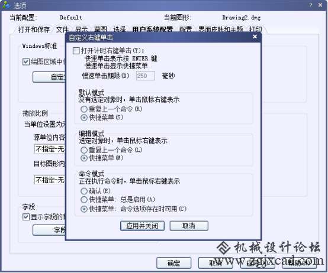The height and width of the screenshot is (273, 328).
Task: Switch to 文件 tab
Action: click(62, 30)
